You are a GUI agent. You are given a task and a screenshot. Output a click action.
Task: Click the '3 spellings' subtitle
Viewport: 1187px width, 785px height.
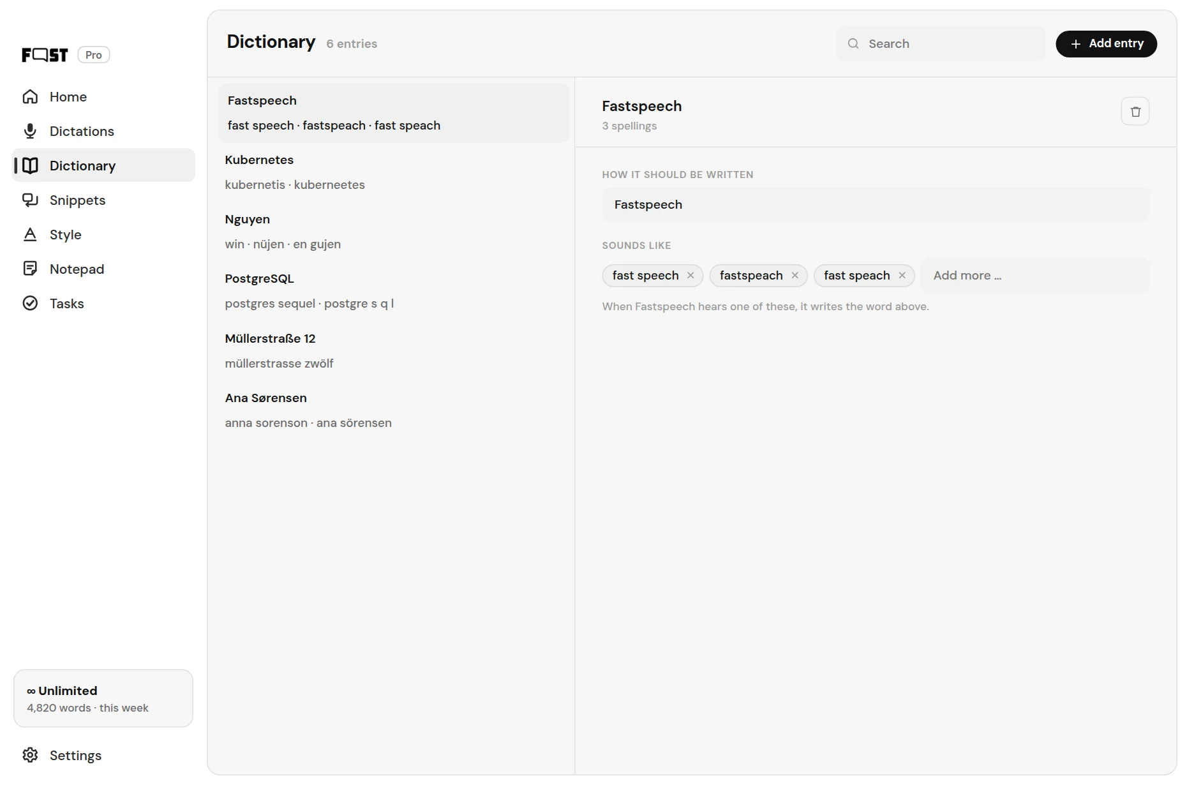coord(629,126)
